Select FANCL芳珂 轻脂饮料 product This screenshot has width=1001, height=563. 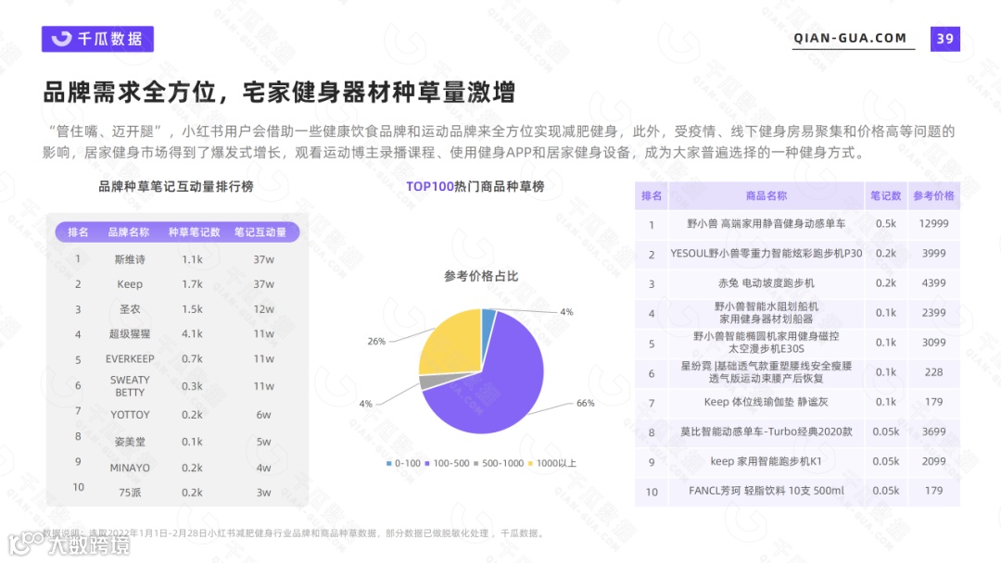pyautogui.click(x=767, y=491)
